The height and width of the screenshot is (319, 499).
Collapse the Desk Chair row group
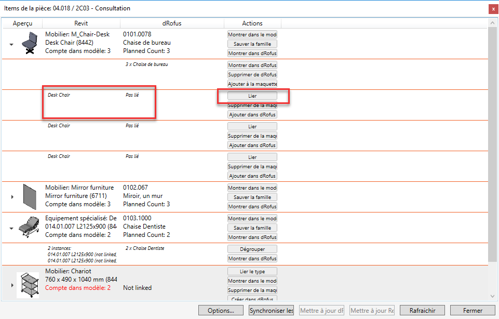pos(11,45)
